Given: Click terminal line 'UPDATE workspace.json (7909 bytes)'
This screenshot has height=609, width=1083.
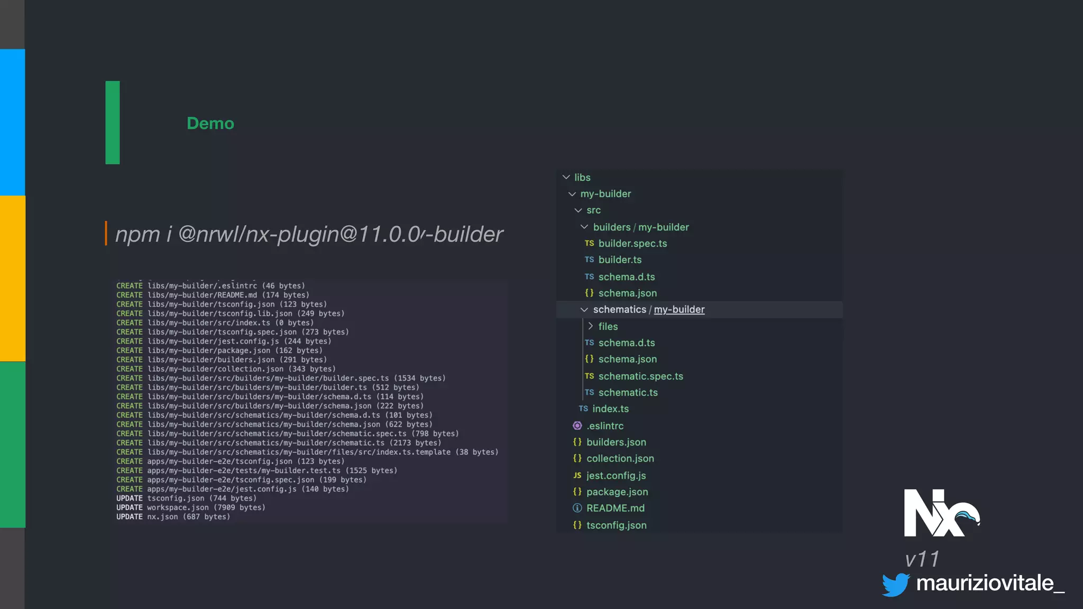Looking at the screenshot, I should coord(191,508).
